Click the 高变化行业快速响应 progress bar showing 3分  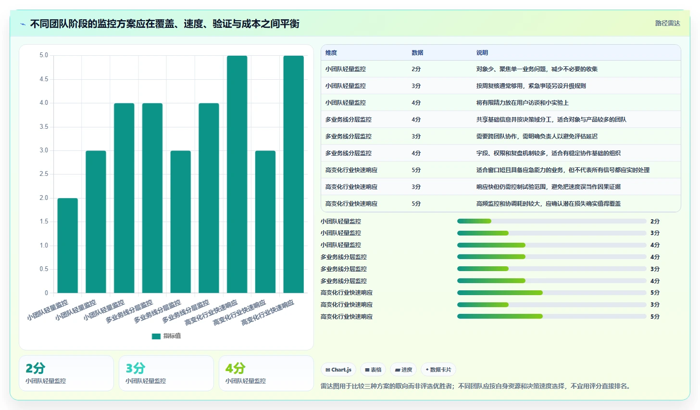tap(551, 304)
